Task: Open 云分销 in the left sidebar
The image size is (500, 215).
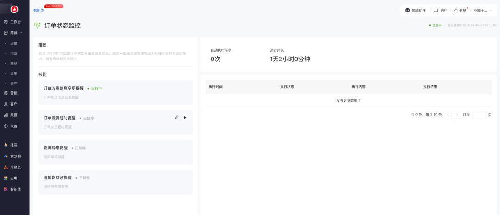Action: (x=16, y=156)
